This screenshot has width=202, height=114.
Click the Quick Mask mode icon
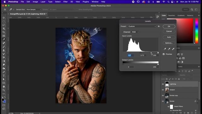(x=4, y=105)
